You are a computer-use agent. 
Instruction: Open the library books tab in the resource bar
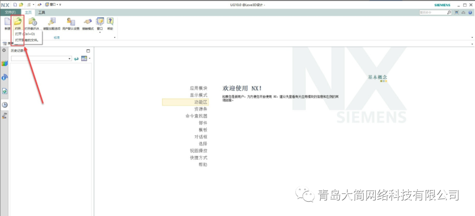(x=4, y=64)
